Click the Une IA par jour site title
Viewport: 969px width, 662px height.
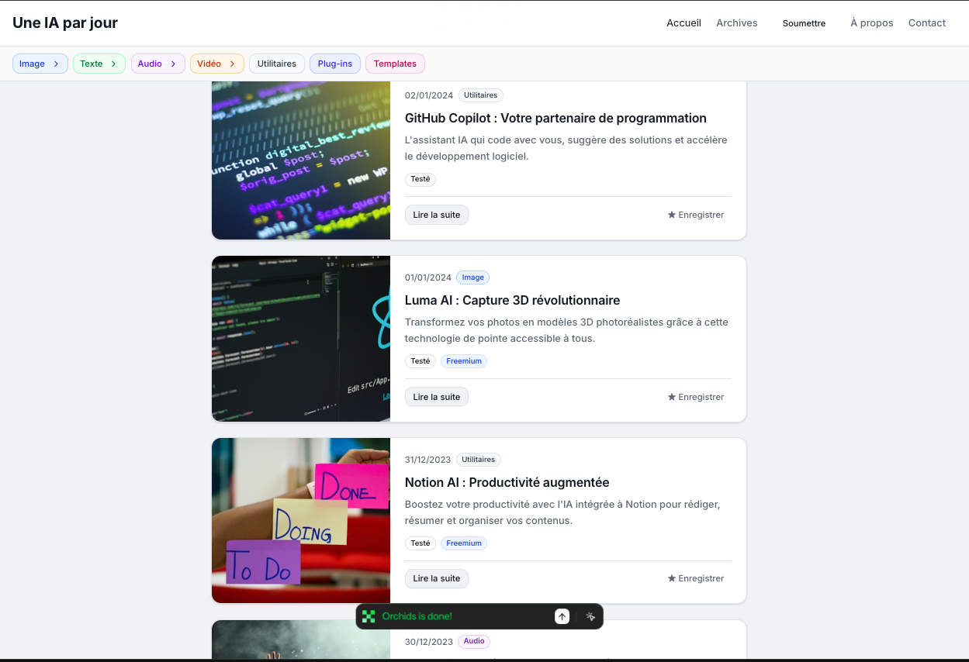click(x=65, y=23)
